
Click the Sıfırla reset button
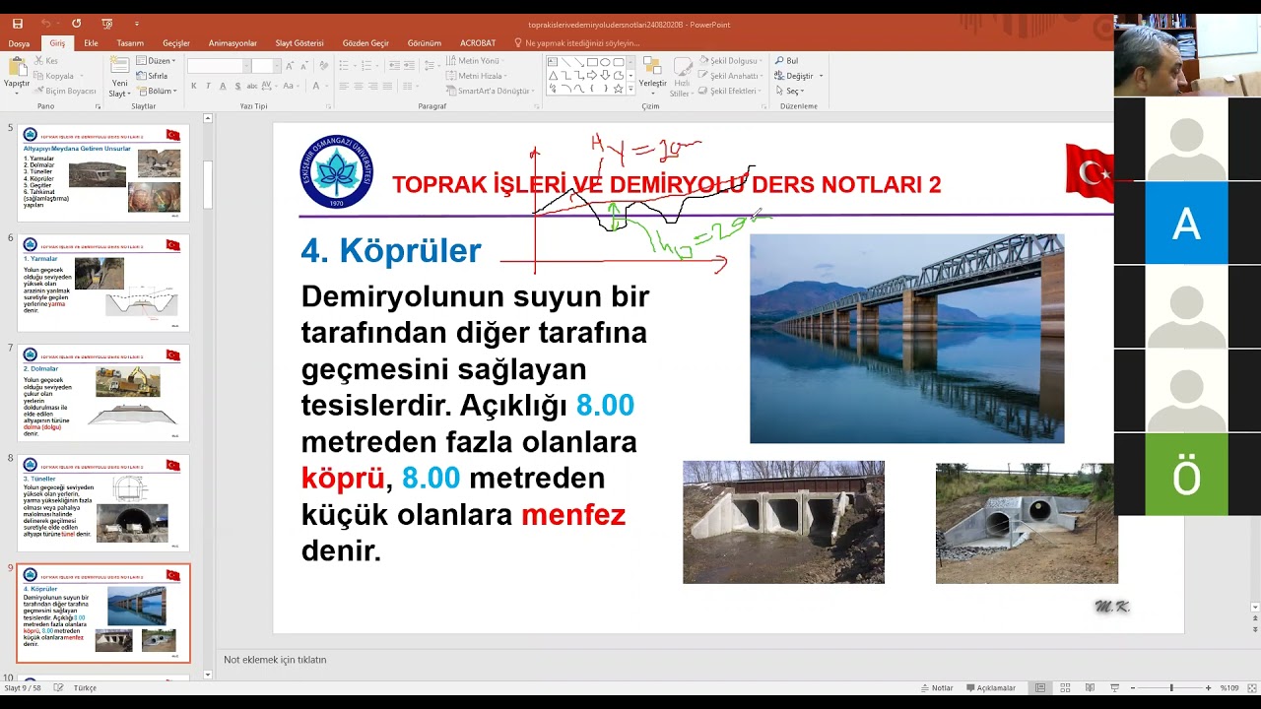[152, 76]
